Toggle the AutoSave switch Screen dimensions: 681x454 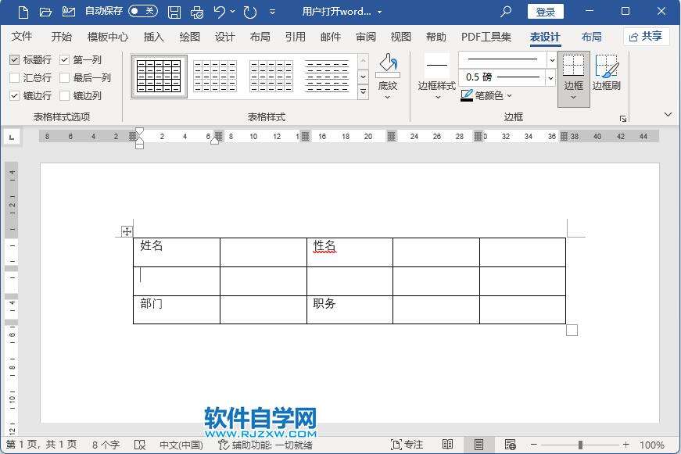[x=142, y=12]
